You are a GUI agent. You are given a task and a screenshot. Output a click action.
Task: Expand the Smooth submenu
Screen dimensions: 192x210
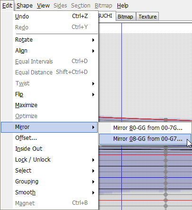(x=49, y=192)
